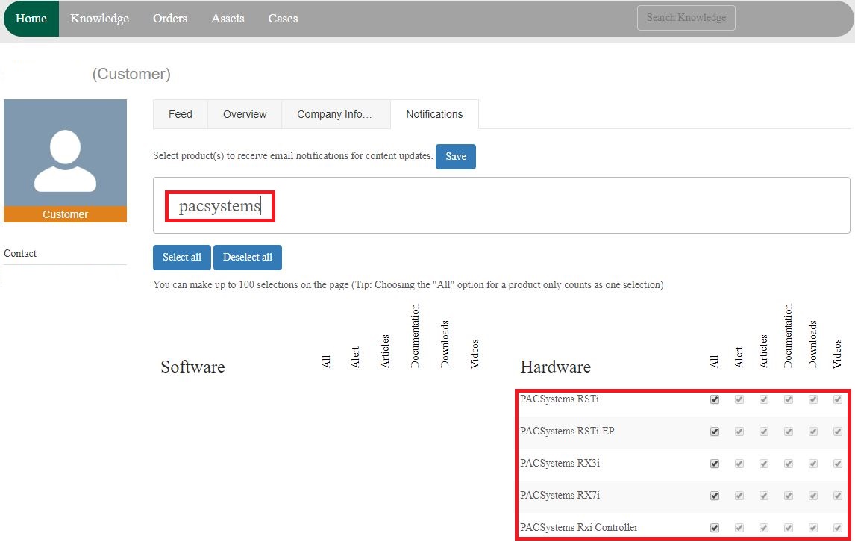
Task: Open the Overview tab
Action: 245,114
